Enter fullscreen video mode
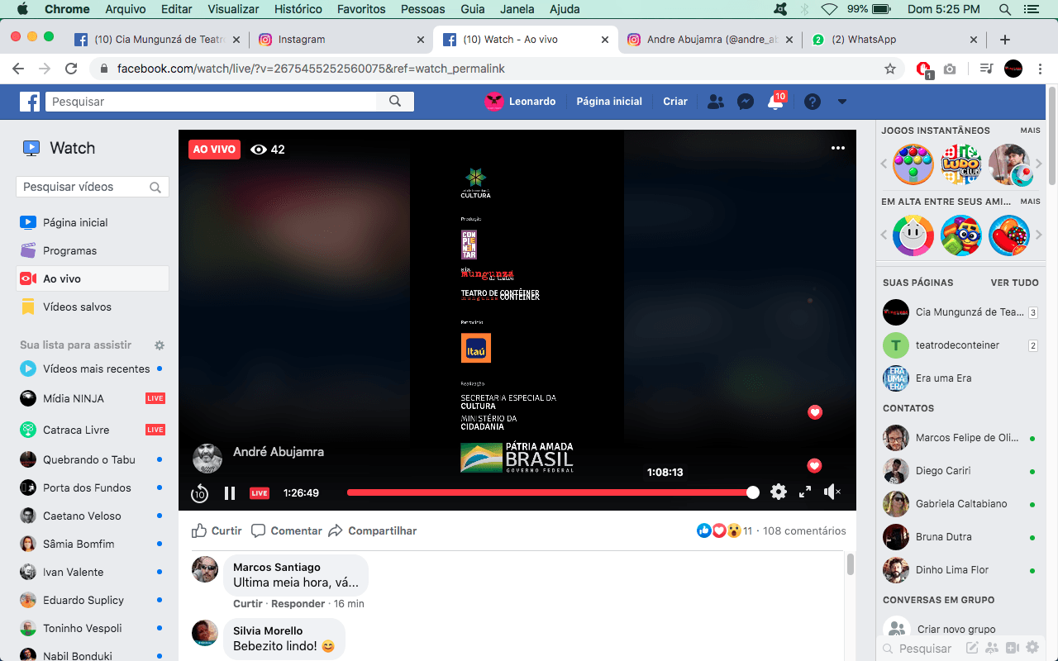The image size is (1058, 661). coord(805,492)
